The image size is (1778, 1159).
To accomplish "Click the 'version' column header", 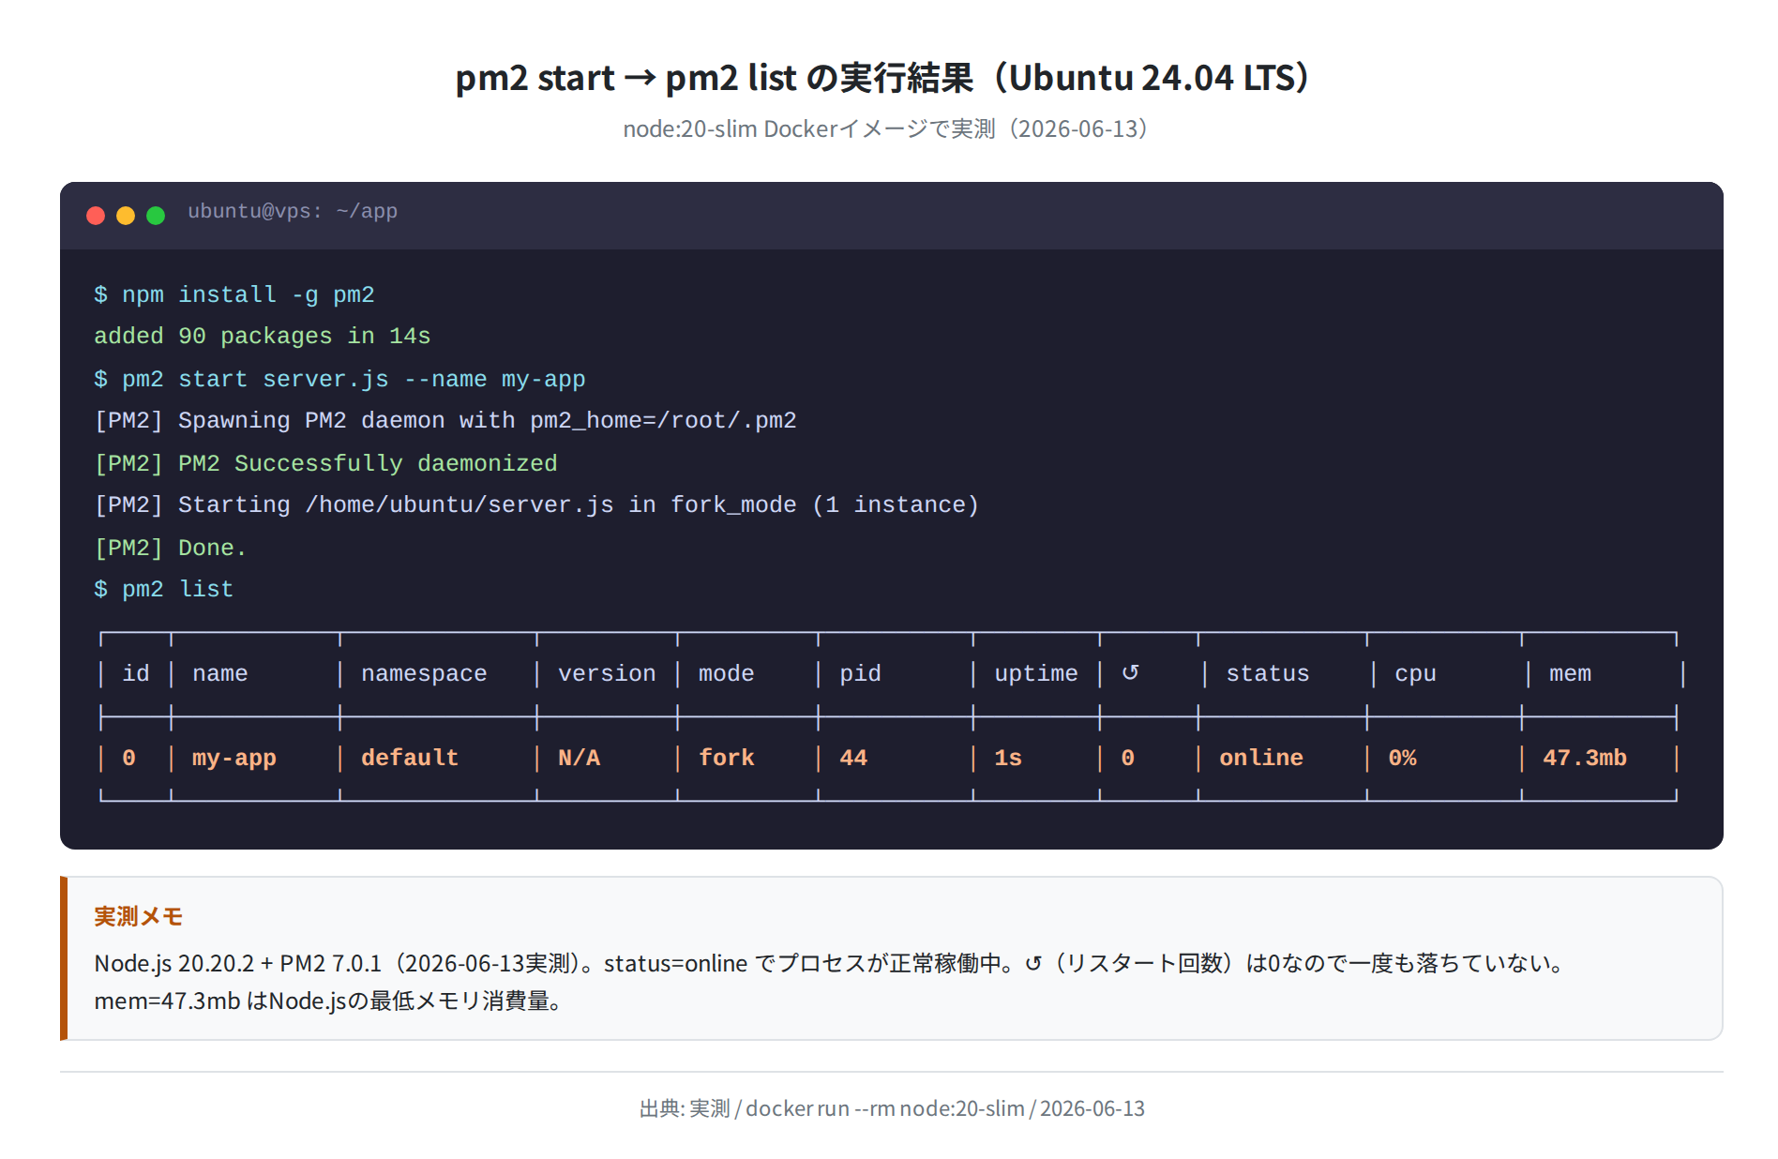I will coord(607,674).
